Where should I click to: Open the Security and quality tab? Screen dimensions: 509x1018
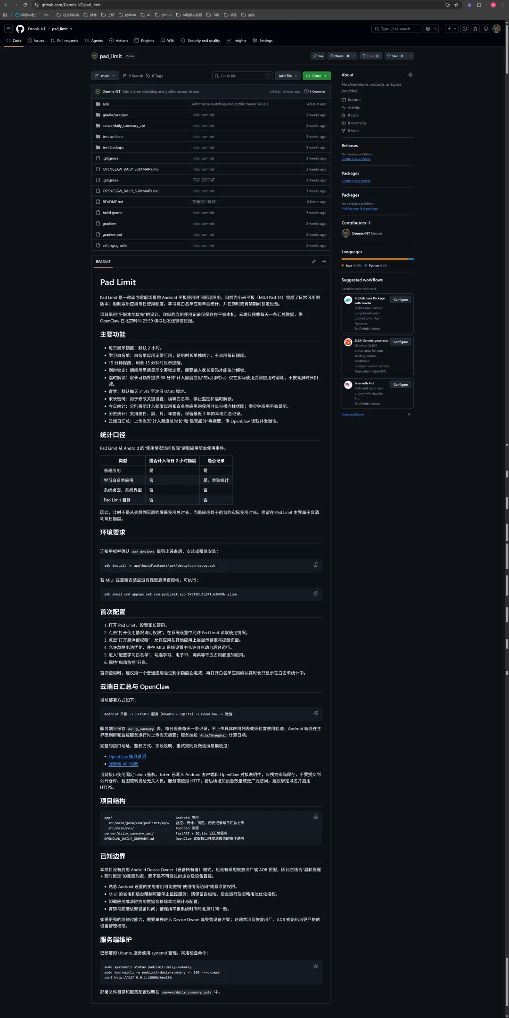click(201, 41)
